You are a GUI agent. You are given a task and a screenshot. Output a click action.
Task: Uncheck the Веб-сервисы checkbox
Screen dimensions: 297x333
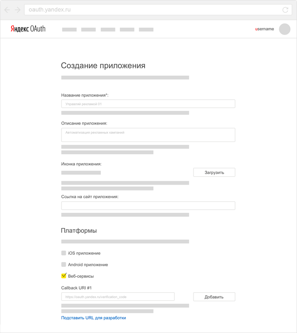pos(64,276)
